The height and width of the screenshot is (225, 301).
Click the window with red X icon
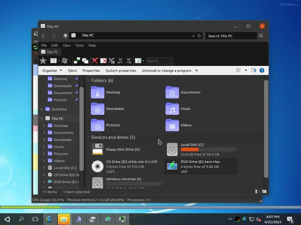[x=103, y=61]
